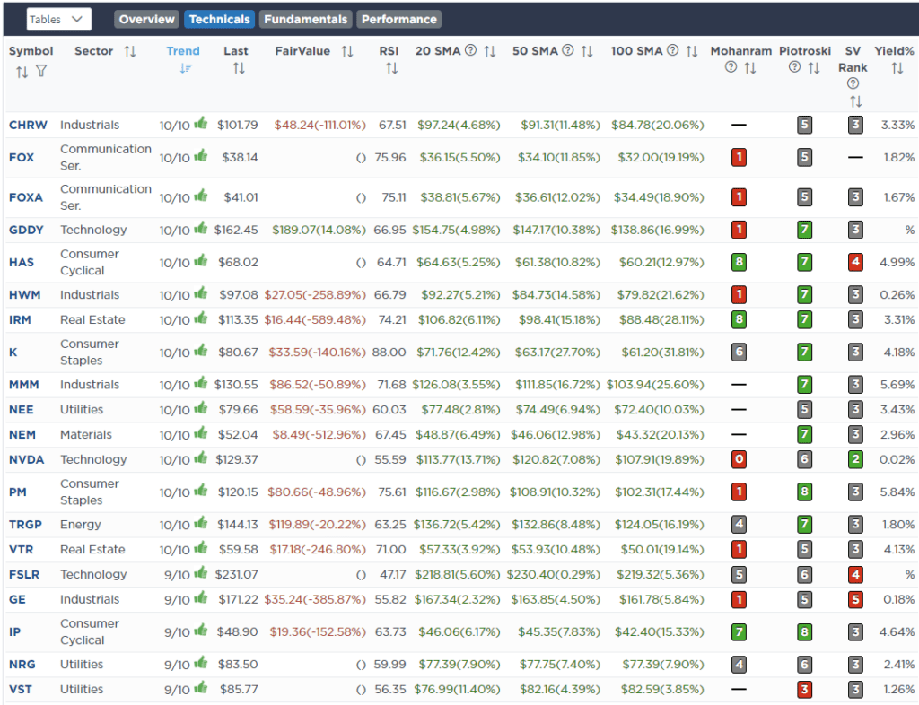Sort by RSI arrows icon

[x=391, y=68]
